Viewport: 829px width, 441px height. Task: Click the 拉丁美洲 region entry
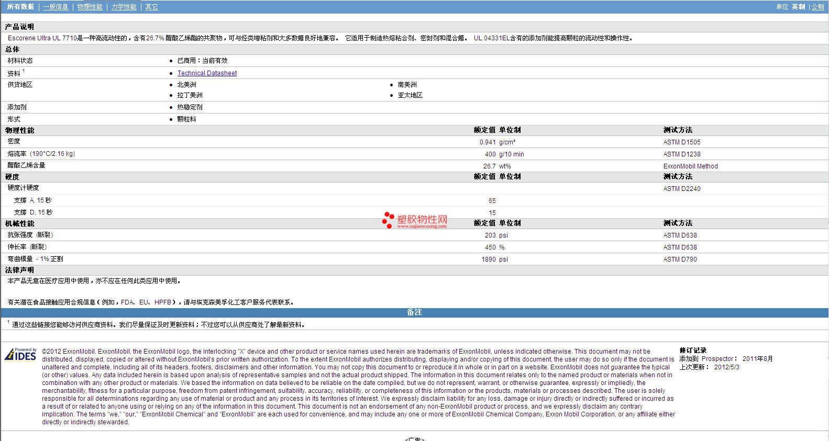pyautogui.click(x=190, y=95)
